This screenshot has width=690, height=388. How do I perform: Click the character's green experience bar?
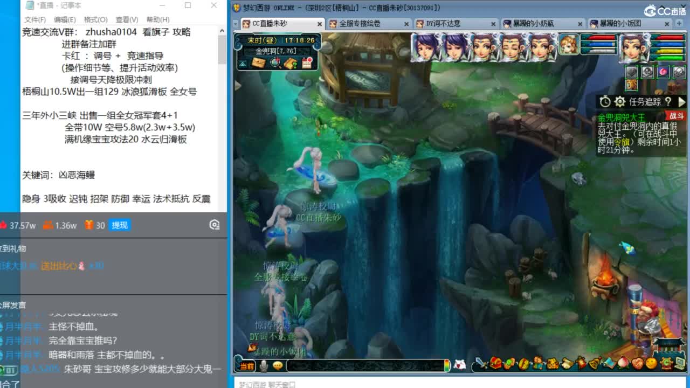tap(667, 58)
